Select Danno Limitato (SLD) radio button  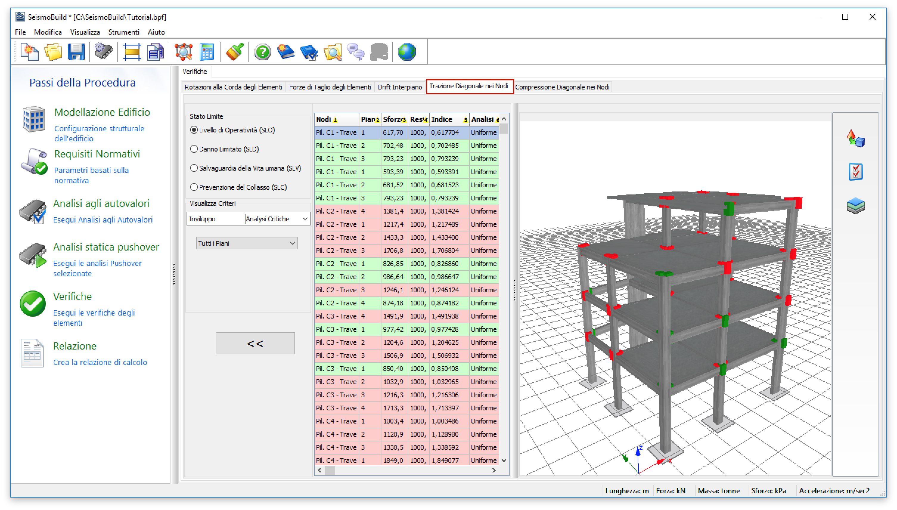point(194,149)
